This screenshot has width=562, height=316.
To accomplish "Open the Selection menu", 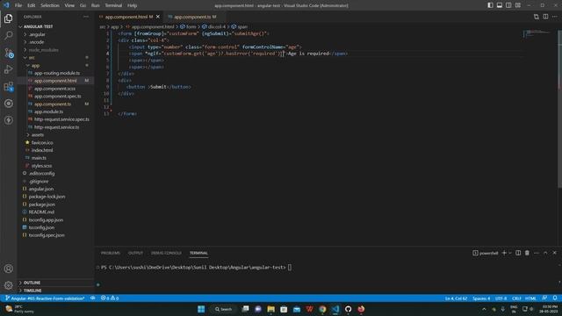I will [50, 5].
